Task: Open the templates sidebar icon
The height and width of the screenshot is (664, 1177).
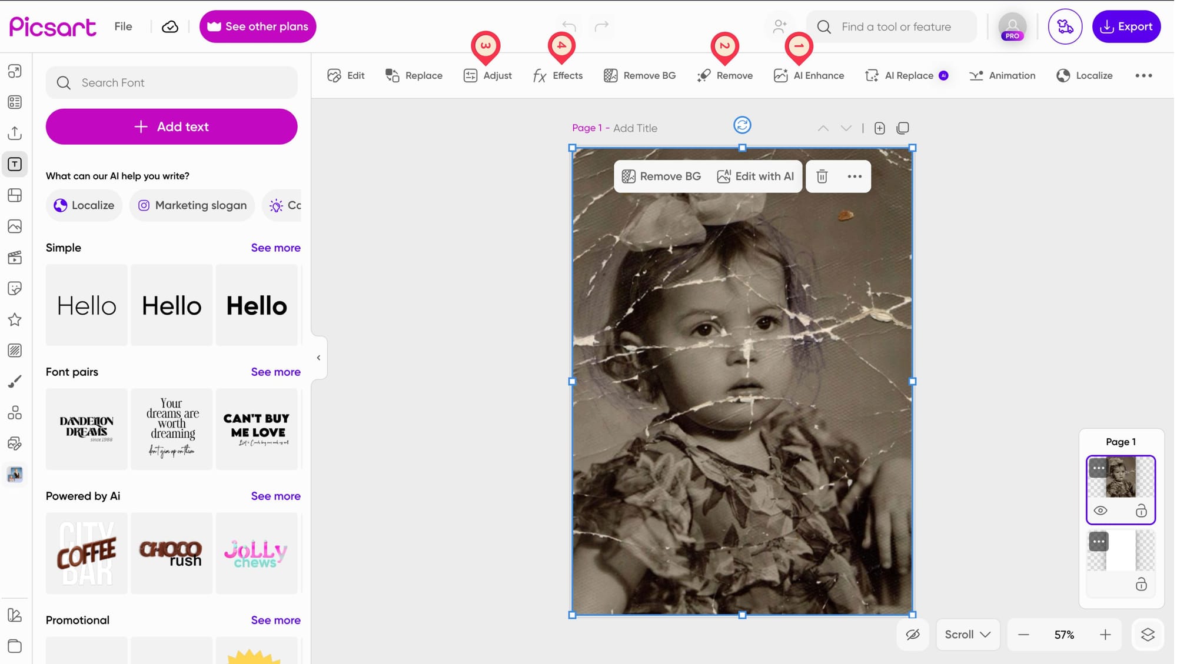Action: pos(15,102)
